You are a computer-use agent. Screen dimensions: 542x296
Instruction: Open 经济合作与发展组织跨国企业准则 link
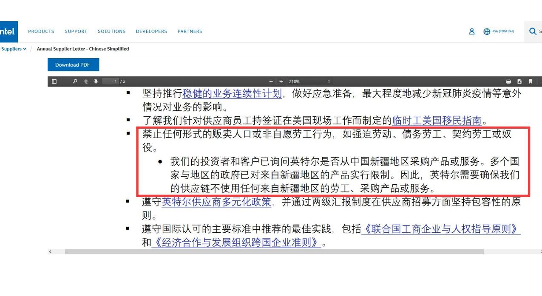tap(236, 243)
